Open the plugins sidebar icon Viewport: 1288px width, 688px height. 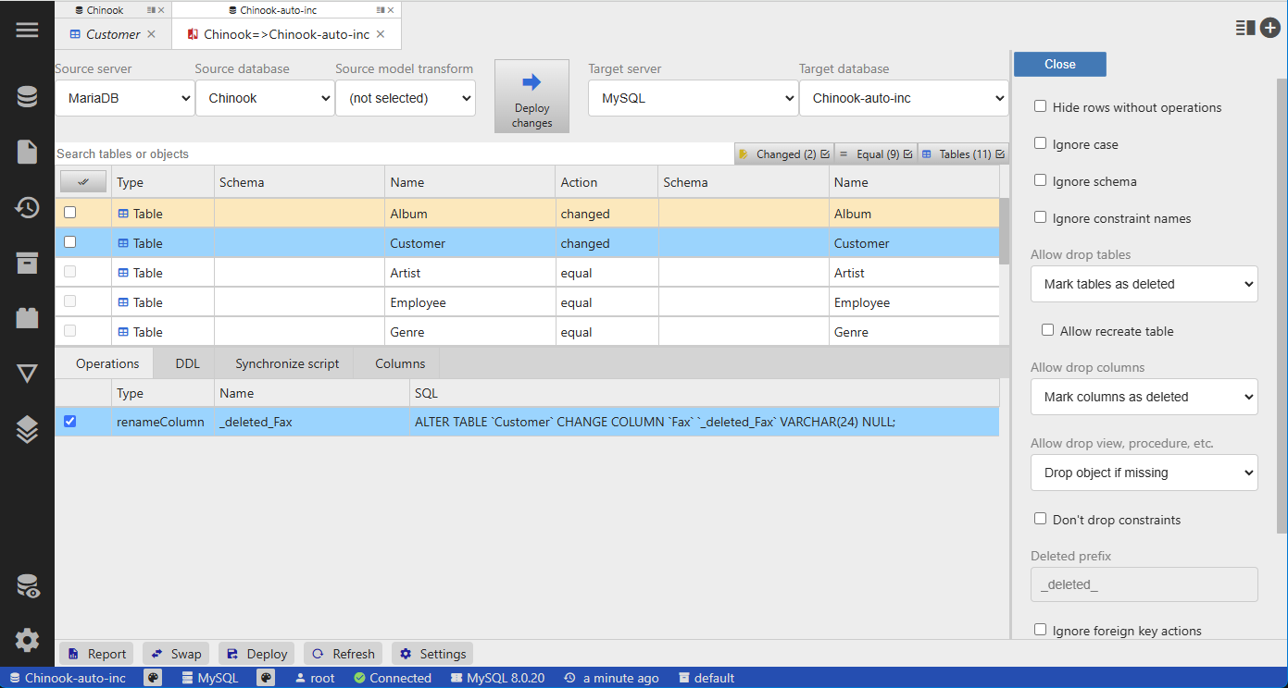click(x=27, y=318)
